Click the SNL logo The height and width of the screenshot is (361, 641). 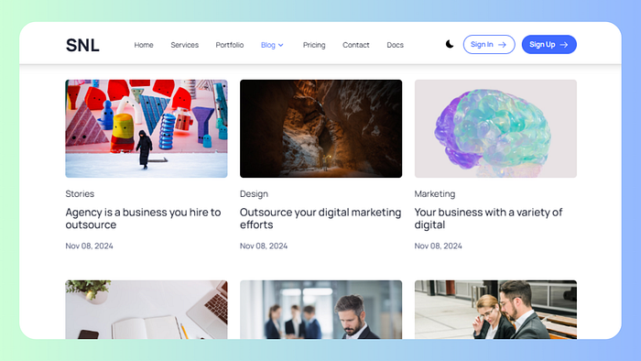[82, 45]
